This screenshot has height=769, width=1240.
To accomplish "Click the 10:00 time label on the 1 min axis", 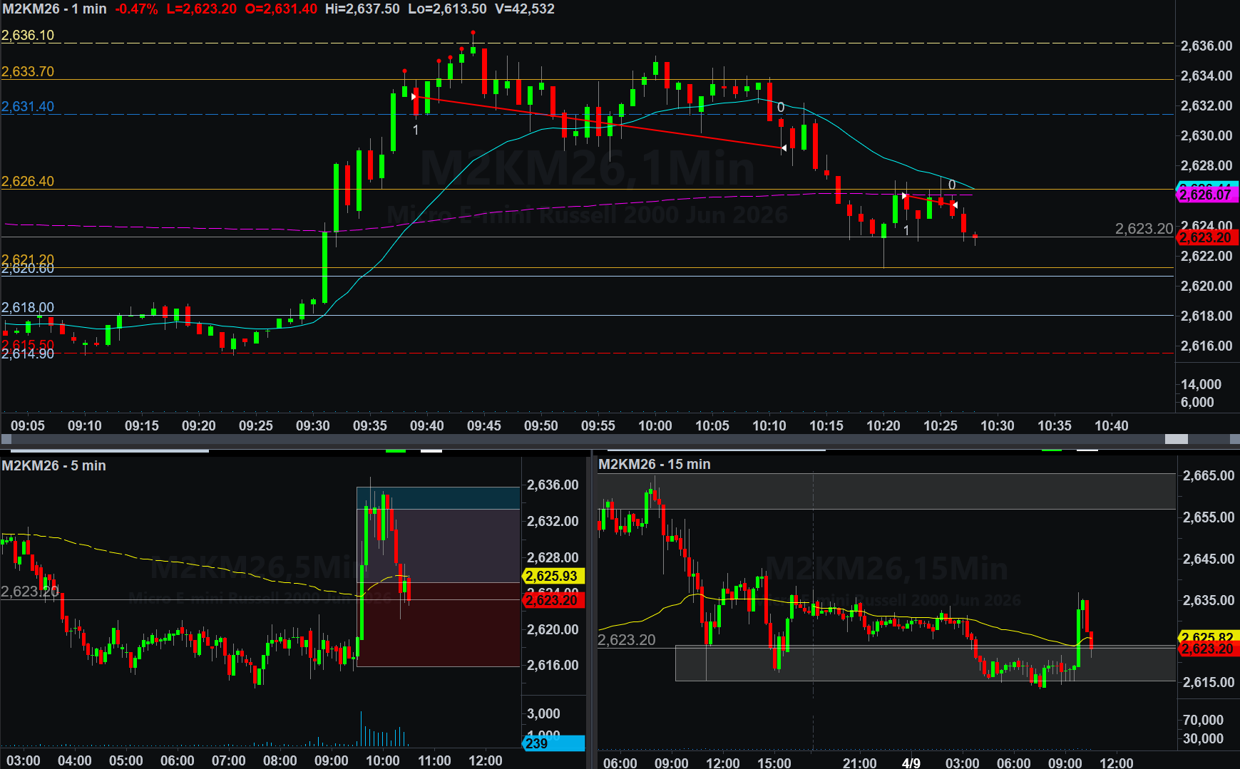I will click(x=655, y=425).
